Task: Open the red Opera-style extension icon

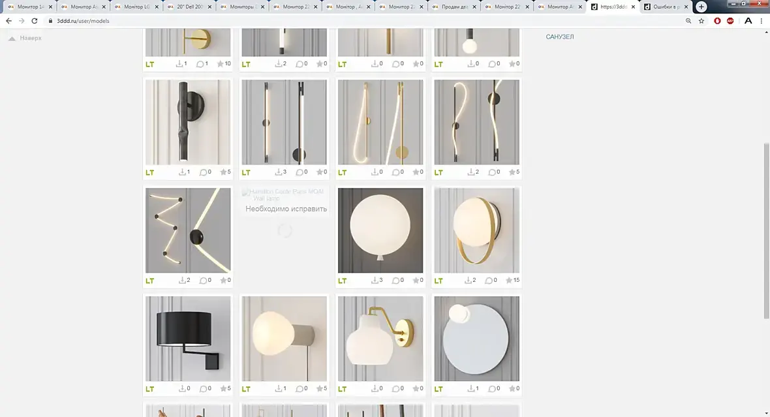Action: 717,21
